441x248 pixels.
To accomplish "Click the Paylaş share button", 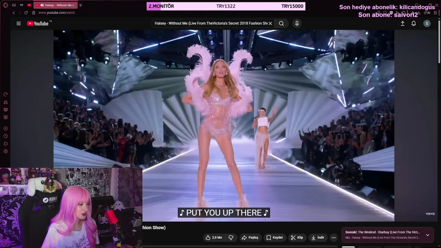I will [250, 238].
